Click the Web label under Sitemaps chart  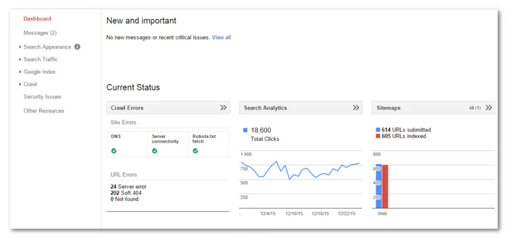382,214
